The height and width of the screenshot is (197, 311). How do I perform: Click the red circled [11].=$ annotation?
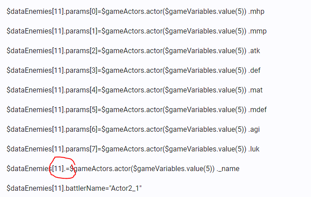(62, 168)
